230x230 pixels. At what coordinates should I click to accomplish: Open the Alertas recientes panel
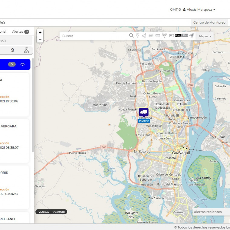click(211, 212)
